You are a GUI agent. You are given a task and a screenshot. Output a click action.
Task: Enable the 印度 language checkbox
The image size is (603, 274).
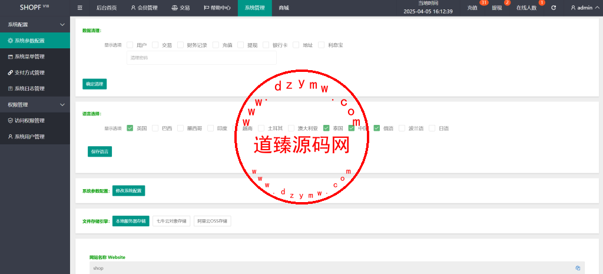coord(211,128)
